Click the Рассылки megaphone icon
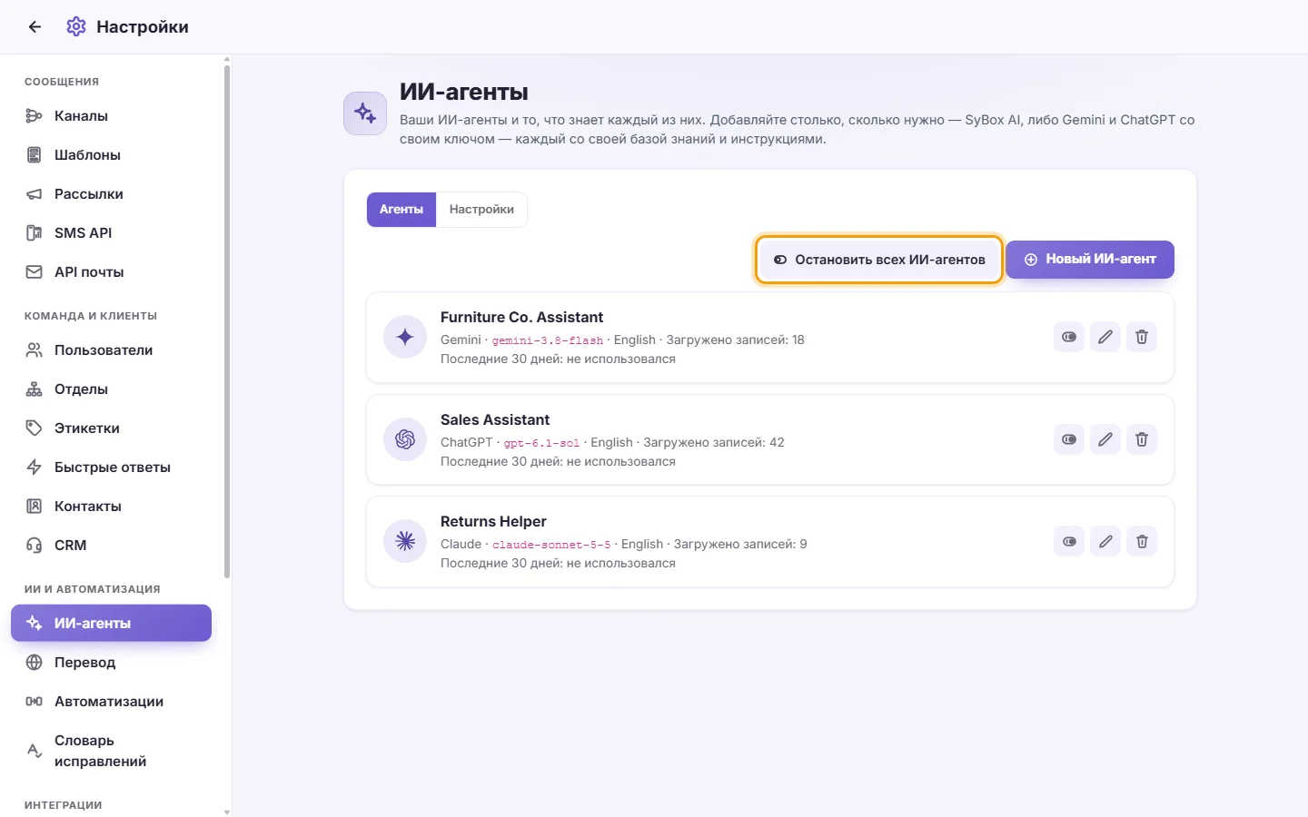 (34, 194)
